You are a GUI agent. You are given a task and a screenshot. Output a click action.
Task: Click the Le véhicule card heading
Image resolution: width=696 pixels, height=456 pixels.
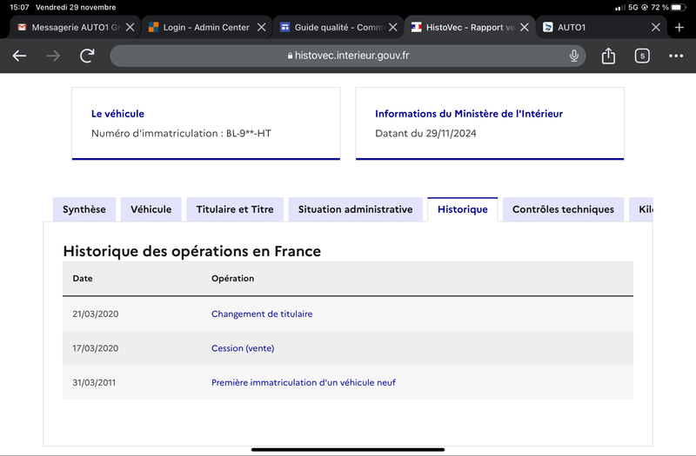point(117,114)
